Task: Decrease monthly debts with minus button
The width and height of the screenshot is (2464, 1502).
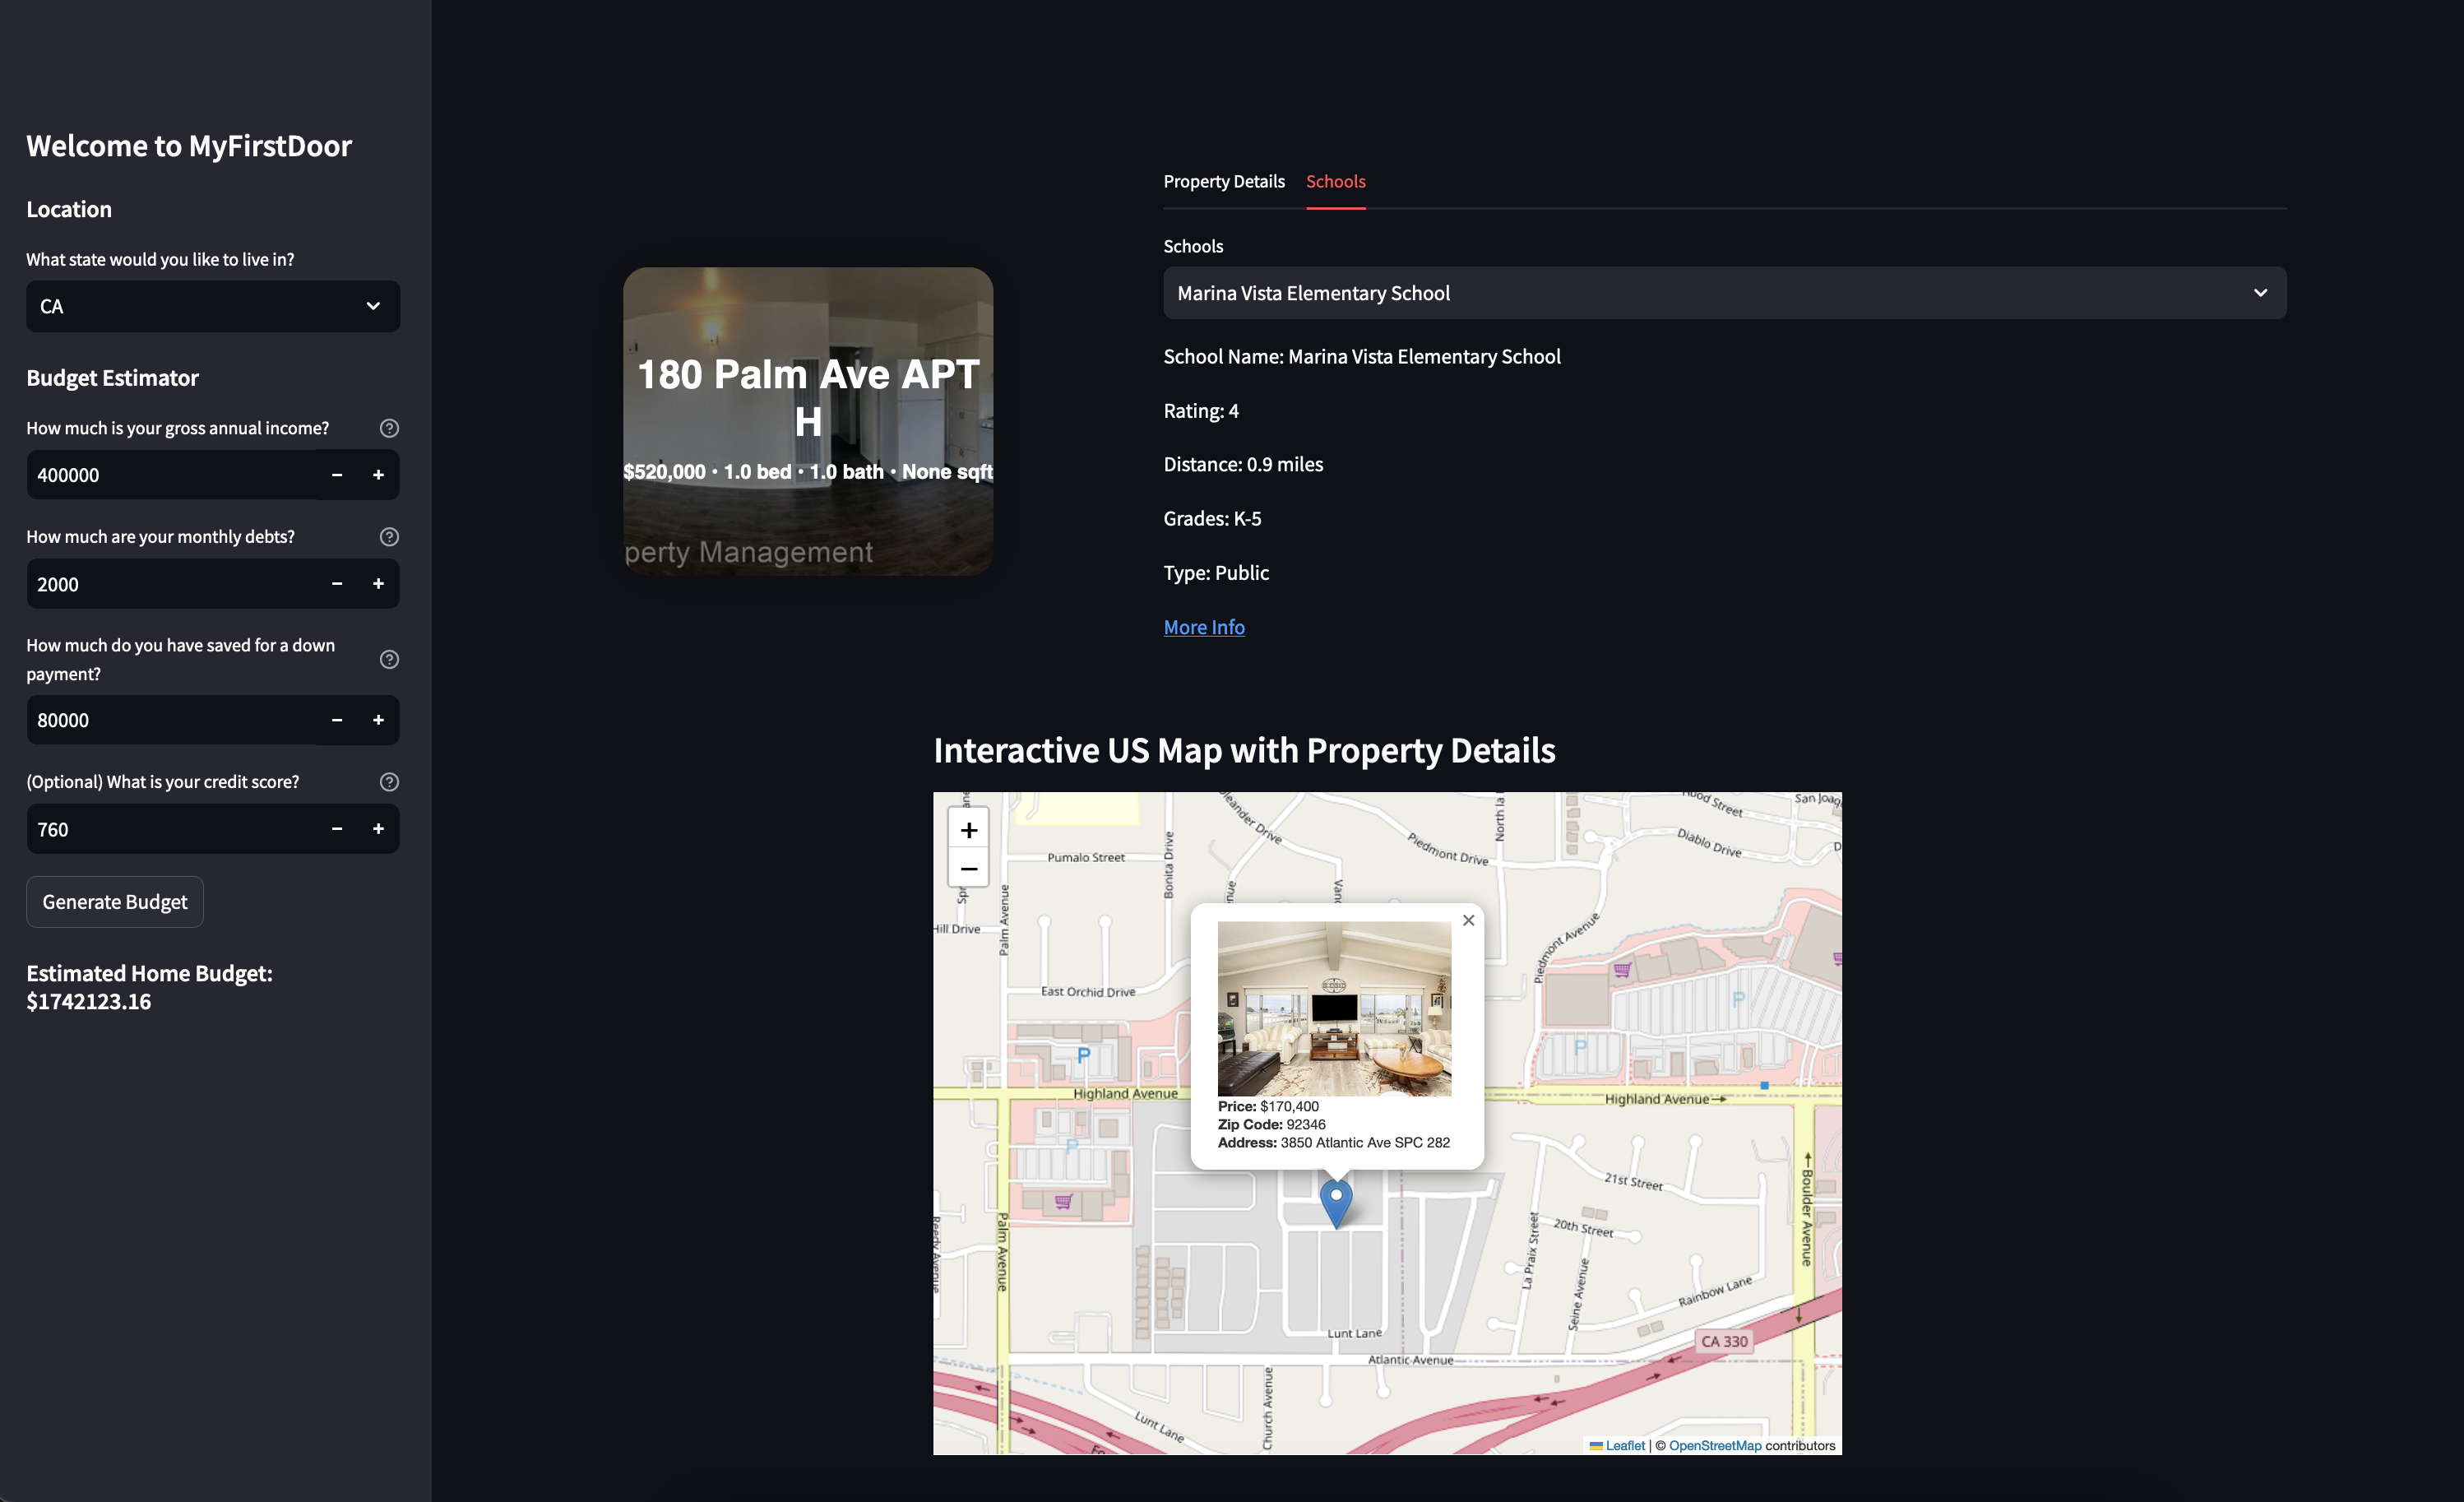Action: tap(337, 584)
